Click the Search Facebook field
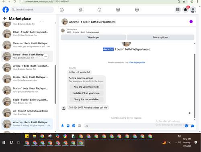This screenshot has width=201, height=152. (x=32, y=10)
